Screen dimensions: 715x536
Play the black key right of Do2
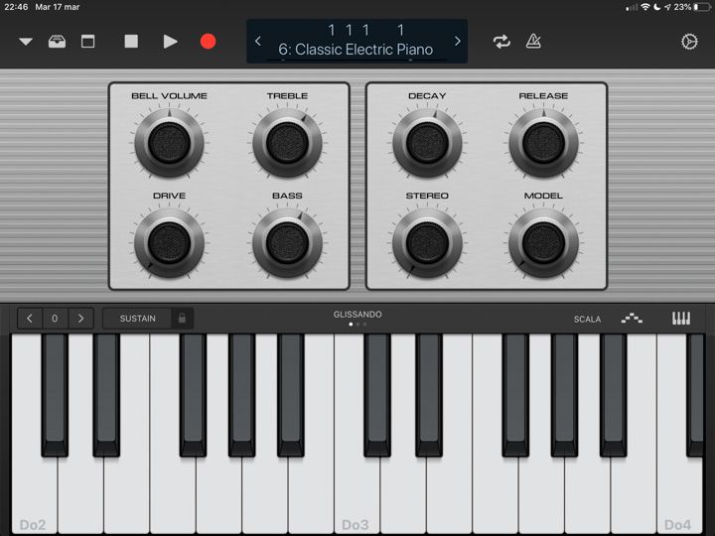tap(55, 395)
